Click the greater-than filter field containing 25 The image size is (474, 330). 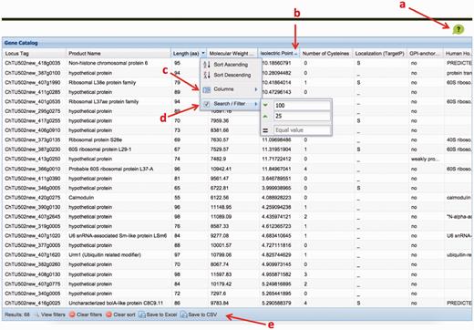(302, 116)
